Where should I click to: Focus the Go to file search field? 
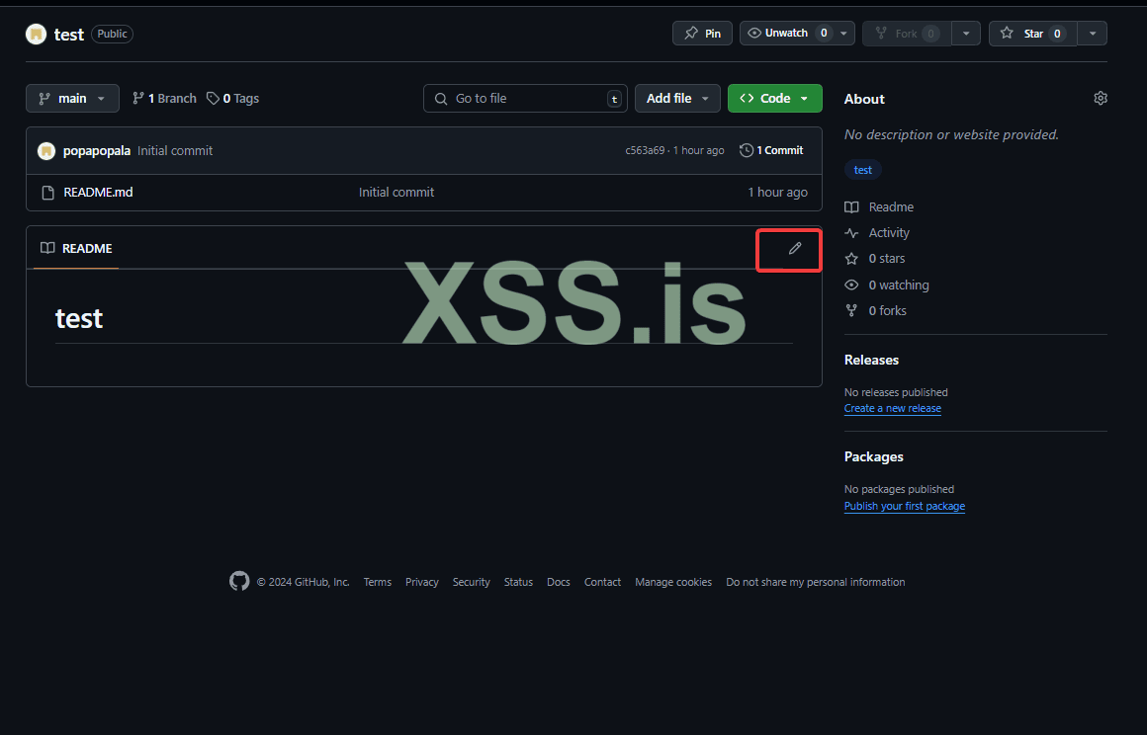[x=525, y=99]
